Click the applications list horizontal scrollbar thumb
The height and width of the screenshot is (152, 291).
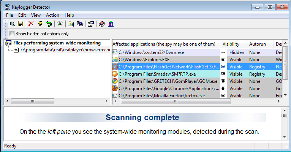176,101
